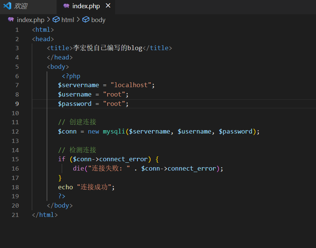
Task: Click the PHP elephant icon on the index.php tab
Action: pos(66,6)
